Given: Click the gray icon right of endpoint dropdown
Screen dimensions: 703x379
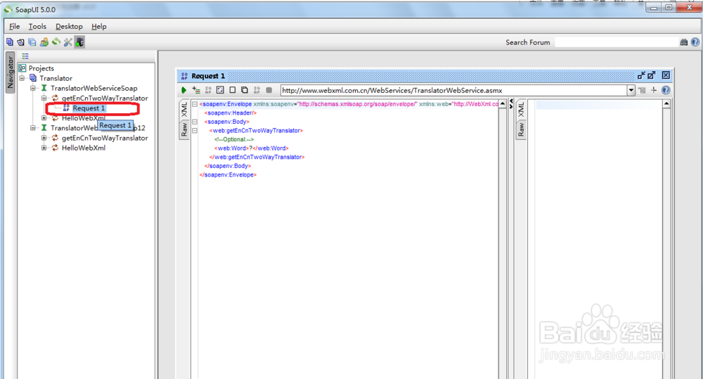Looking at the screenshot, I should (x=642, y=90).
